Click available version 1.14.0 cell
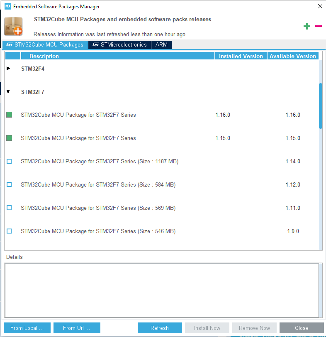Screen dimensions: 326x337 (293, 161)
